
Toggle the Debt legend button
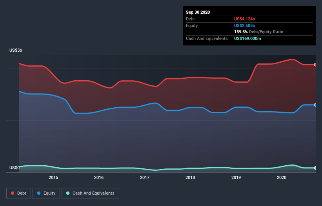pyautogui.click(x=19, y=193)
